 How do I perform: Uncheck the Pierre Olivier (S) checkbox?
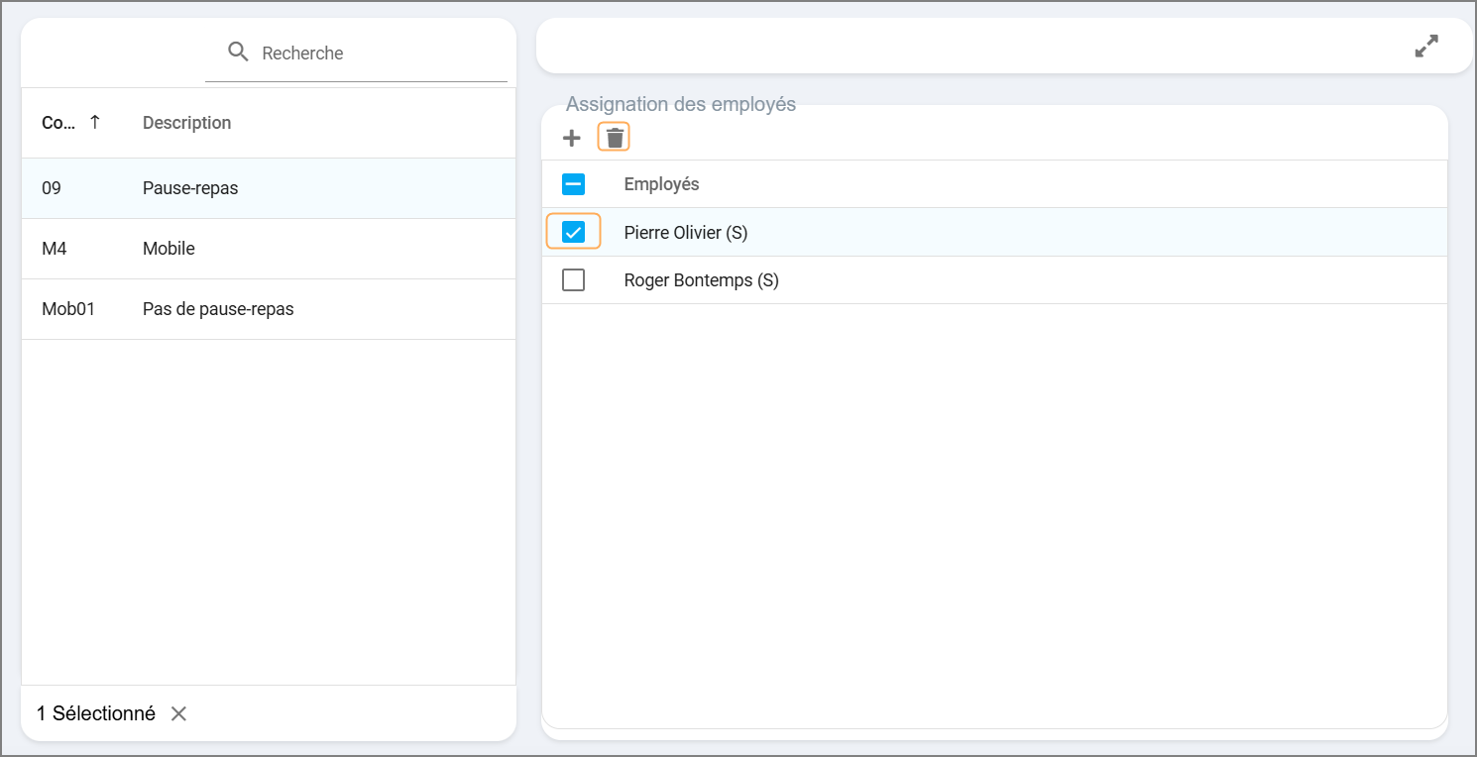(x=573, y=232)
